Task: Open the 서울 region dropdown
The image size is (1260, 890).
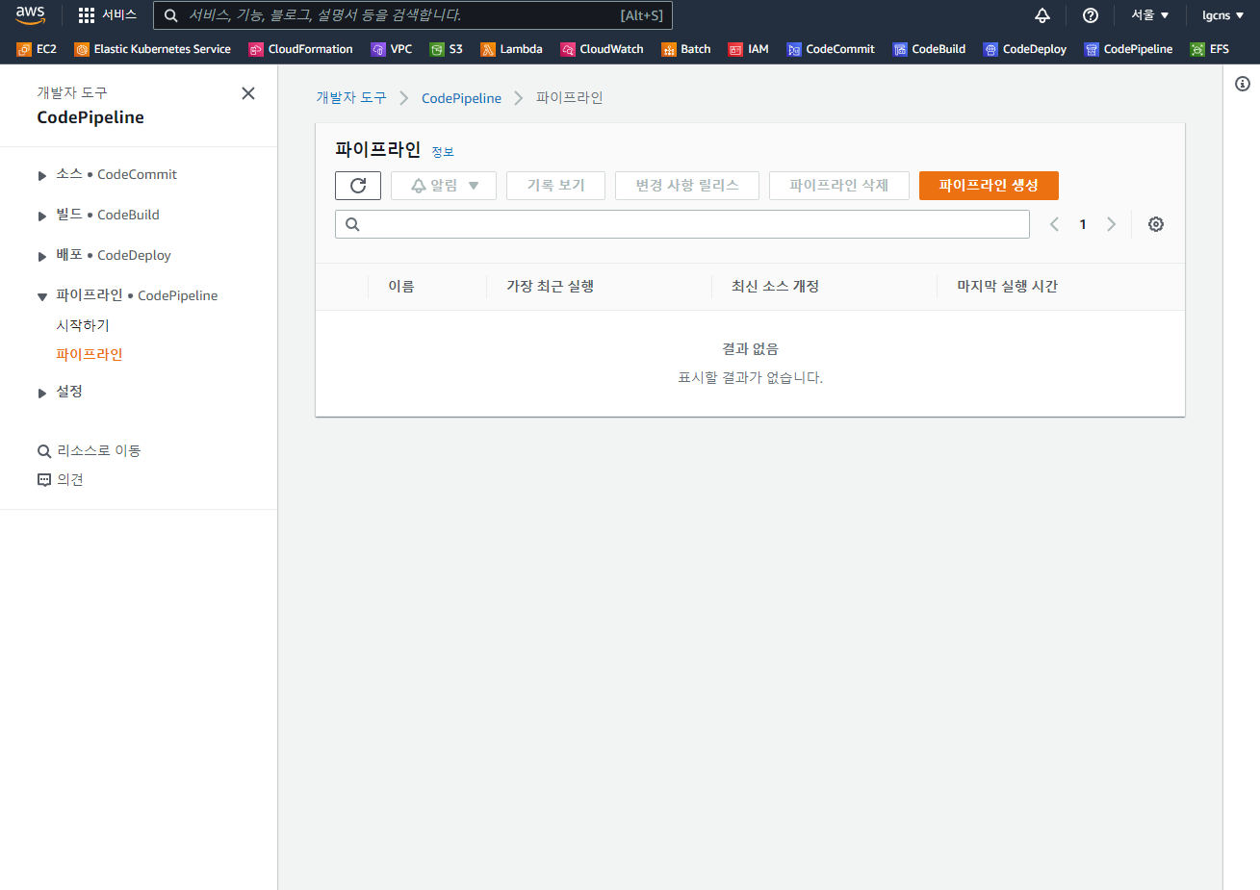Action: pyautogui.click(x=1149, y=15)
